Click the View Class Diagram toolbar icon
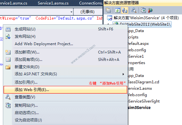The image size is (182, 125). pos(134,10)
